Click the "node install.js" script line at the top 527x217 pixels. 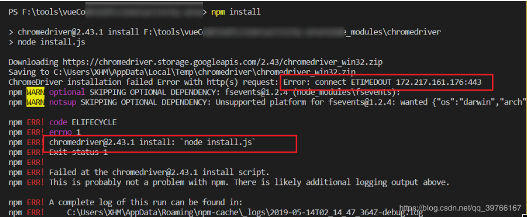(x=47, y=42)
